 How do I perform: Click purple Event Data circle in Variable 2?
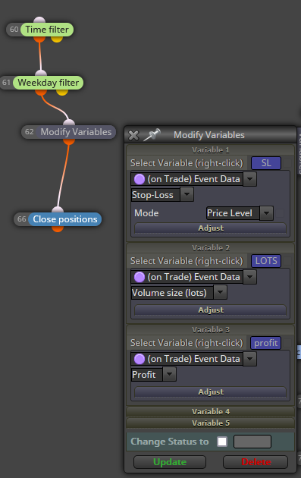[140, 277]
